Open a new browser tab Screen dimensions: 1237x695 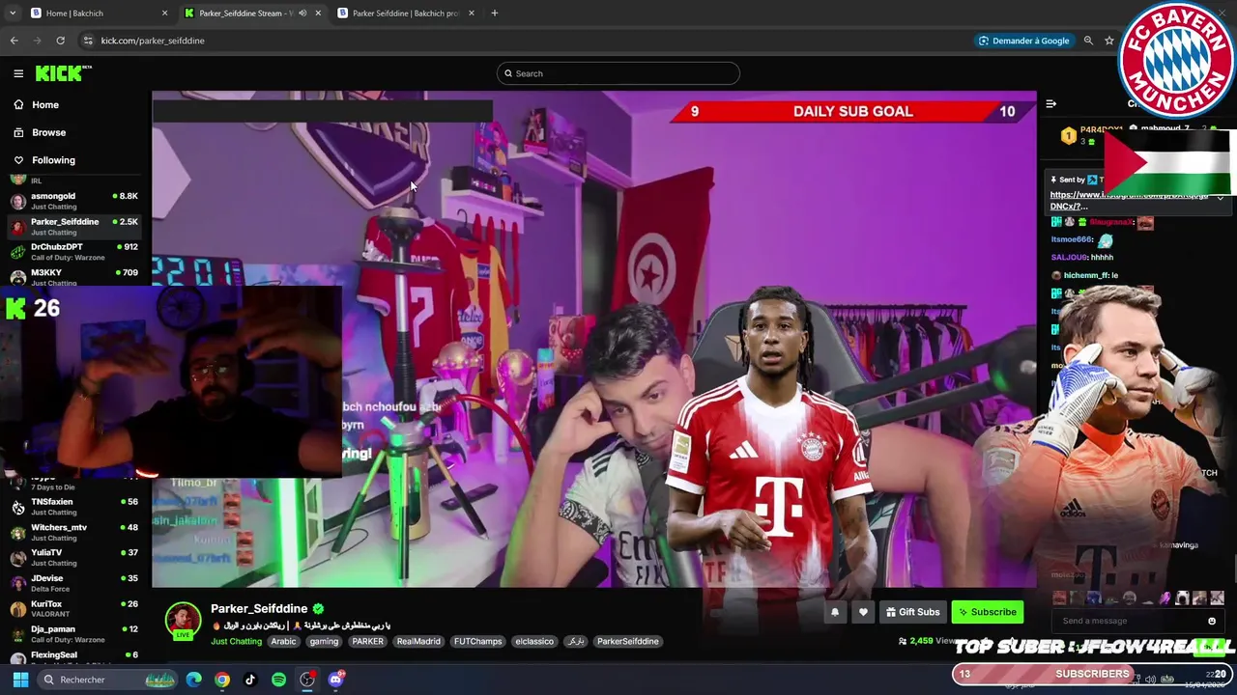click(x=494, y=14)
